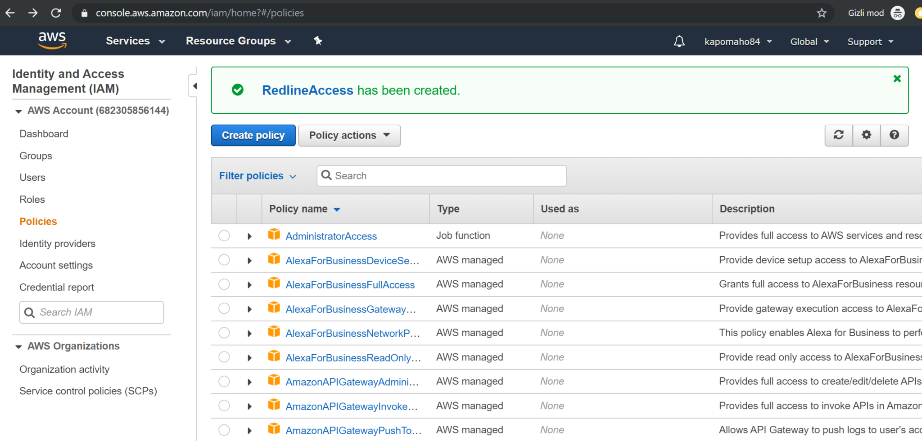Click the AlexaForBusinessFullAccess policy box icon
Viewport: 922px width, 441px height.
(274, 283)
